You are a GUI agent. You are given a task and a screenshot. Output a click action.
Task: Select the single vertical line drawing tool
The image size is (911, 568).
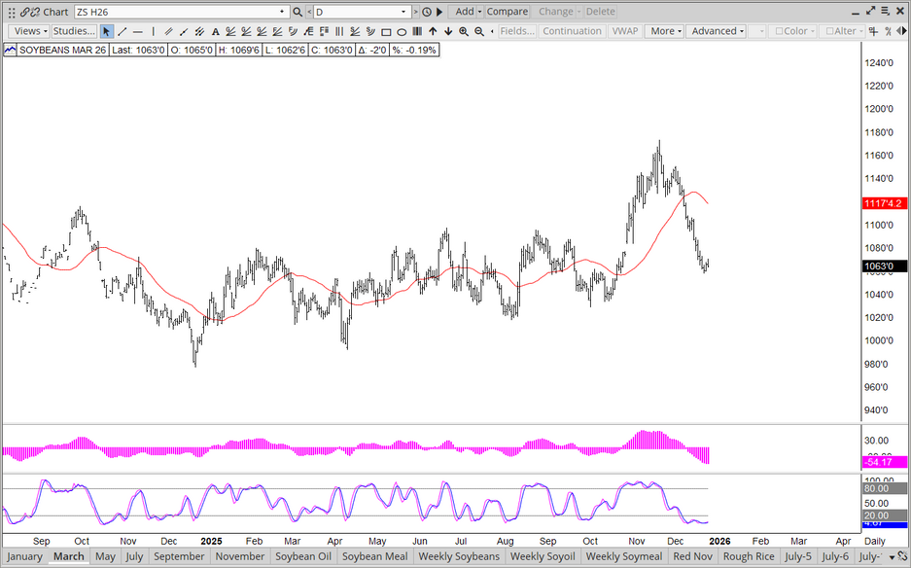(154, 31)
